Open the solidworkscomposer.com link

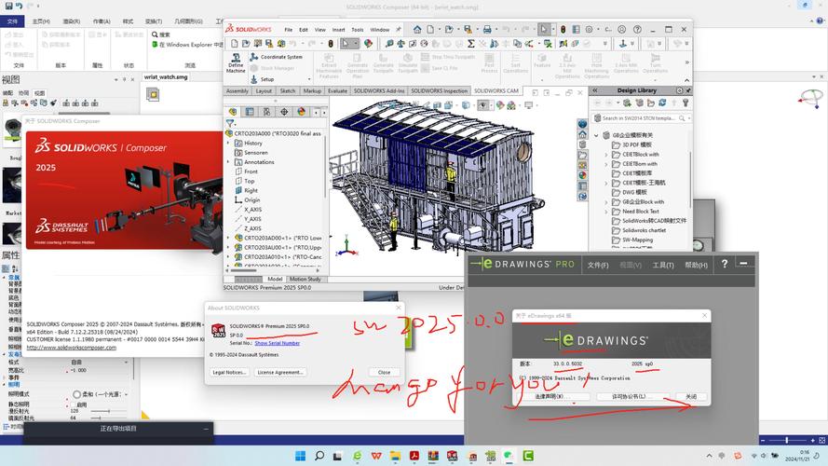point(72,348)
